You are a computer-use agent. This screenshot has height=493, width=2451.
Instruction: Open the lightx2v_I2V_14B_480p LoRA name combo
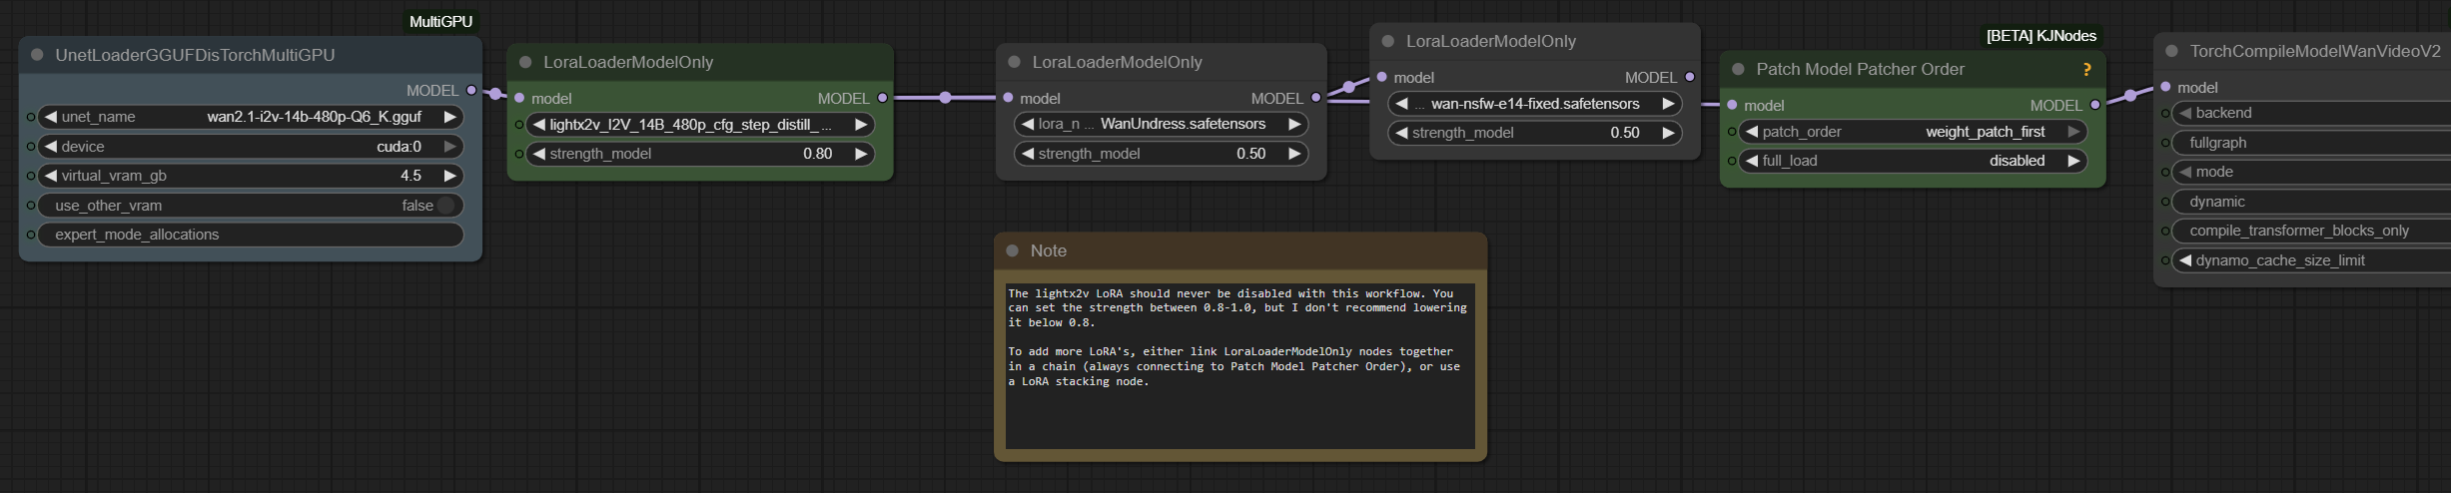(700, 125)
